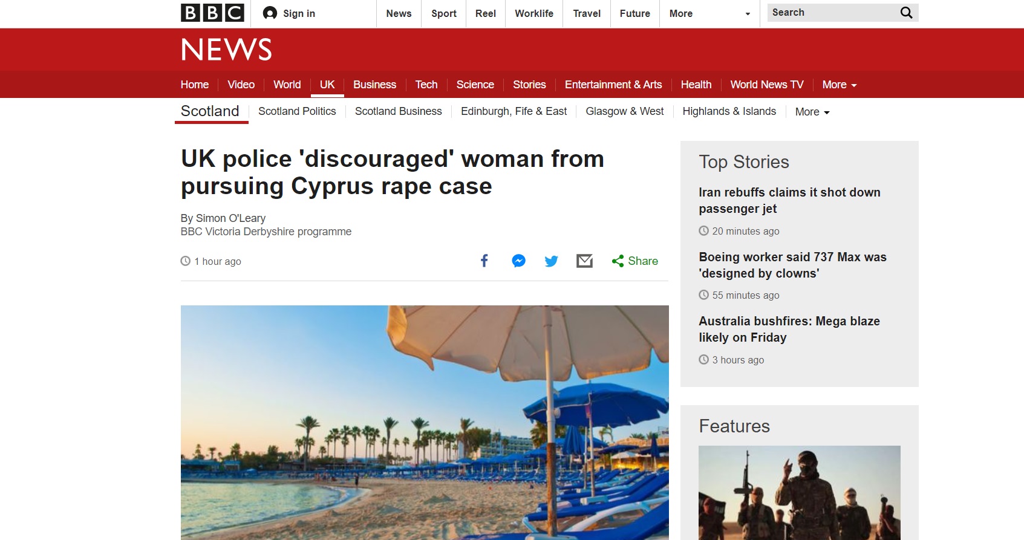Click the BBC logo
Viewport: 1024px width, 540px height.
click(212, 13)
